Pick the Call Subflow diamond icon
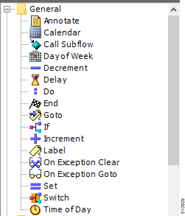The image size is (185, 216). pos(35,44)
